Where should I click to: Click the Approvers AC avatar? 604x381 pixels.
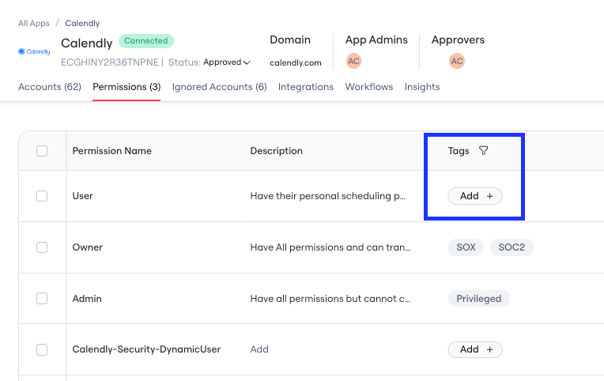click(x=457, y=61)
